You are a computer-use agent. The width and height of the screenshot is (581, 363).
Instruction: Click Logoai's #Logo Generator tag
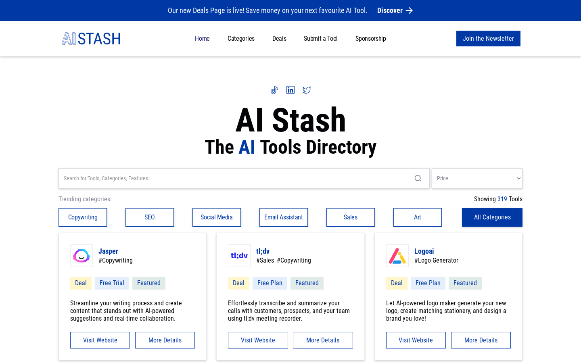click(x=436, y=261)
